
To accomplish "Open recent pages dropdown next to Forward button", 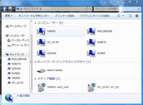I will [14, 9].
